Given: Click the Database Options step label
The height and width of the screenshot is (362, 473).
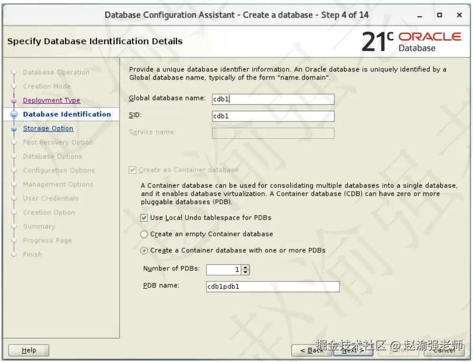Looking at the screenshot, I should tap(53, 156).
